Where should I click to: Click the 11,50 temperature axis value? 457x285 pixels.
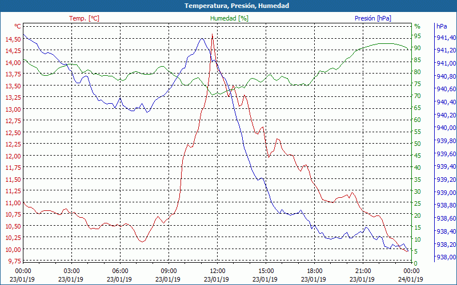(13, 180)
